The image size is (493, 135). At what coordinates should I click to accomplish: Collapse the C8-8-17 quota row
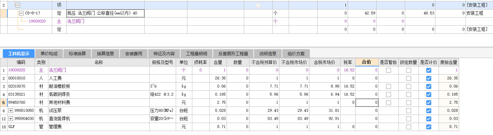coord(21,13)
